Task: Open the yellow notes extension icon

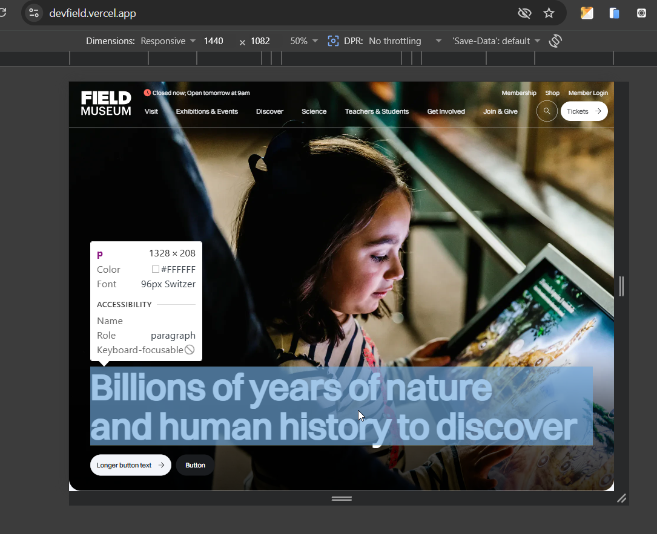Action: coord(587,13)
